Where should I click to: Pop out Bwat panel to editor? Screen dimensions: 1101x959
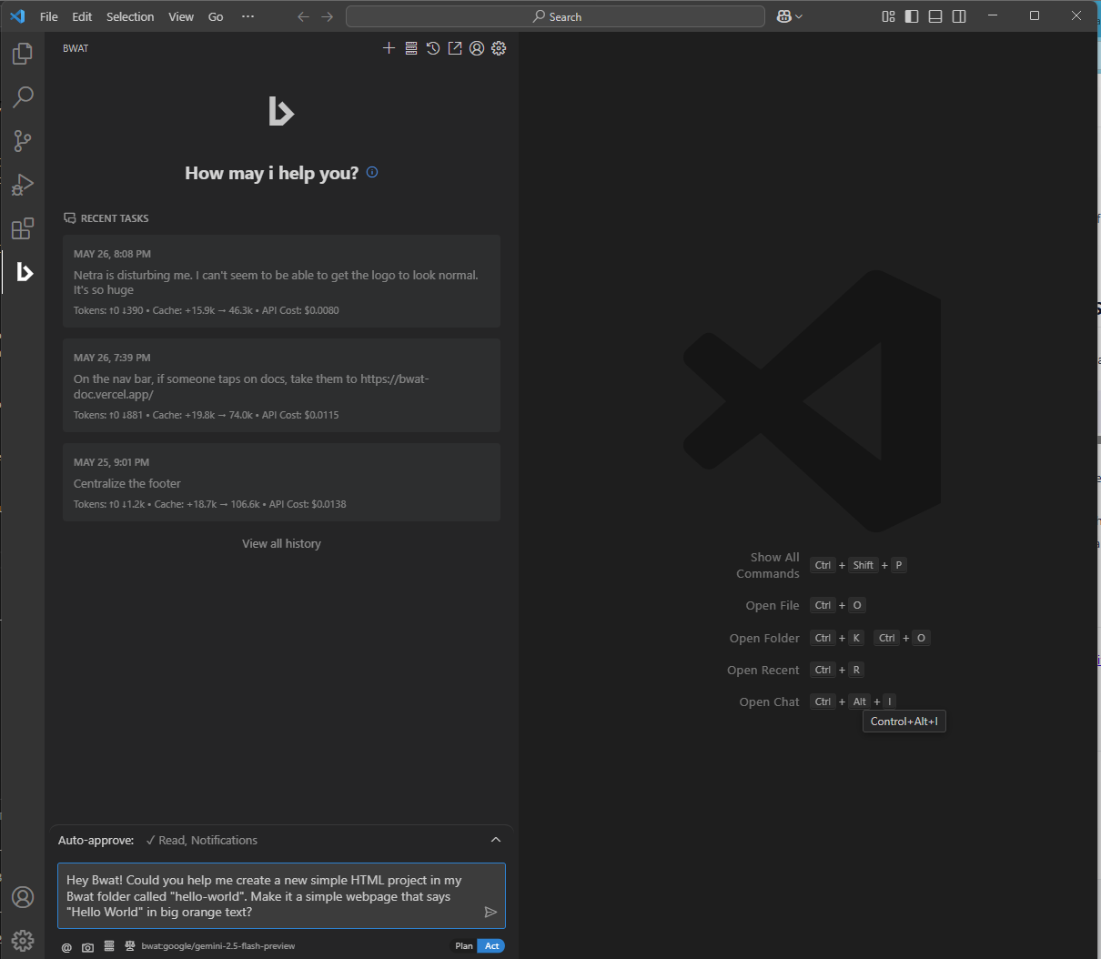coord(455,48)
